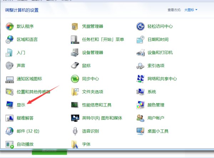Open 任务栏和「开始」菜单 link
Viewport: 214px width, 158px height.
tap(103, 40)
